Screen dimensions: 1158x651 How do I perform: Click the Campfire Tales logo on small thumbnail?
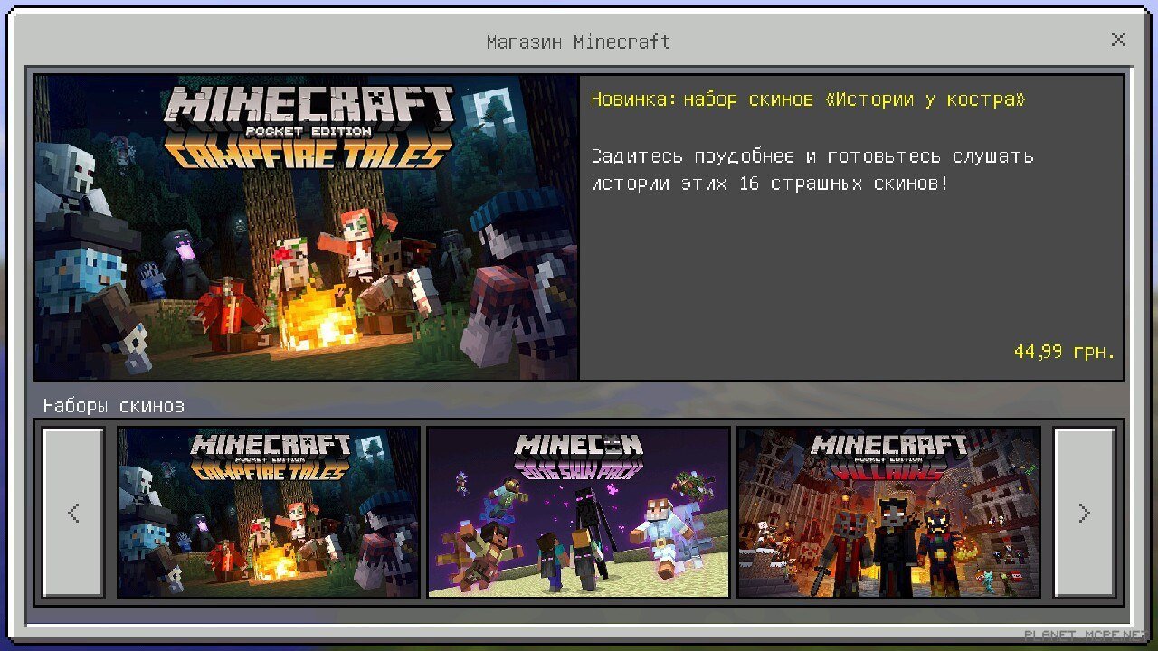pyautogui.click(x=269, y=458)
